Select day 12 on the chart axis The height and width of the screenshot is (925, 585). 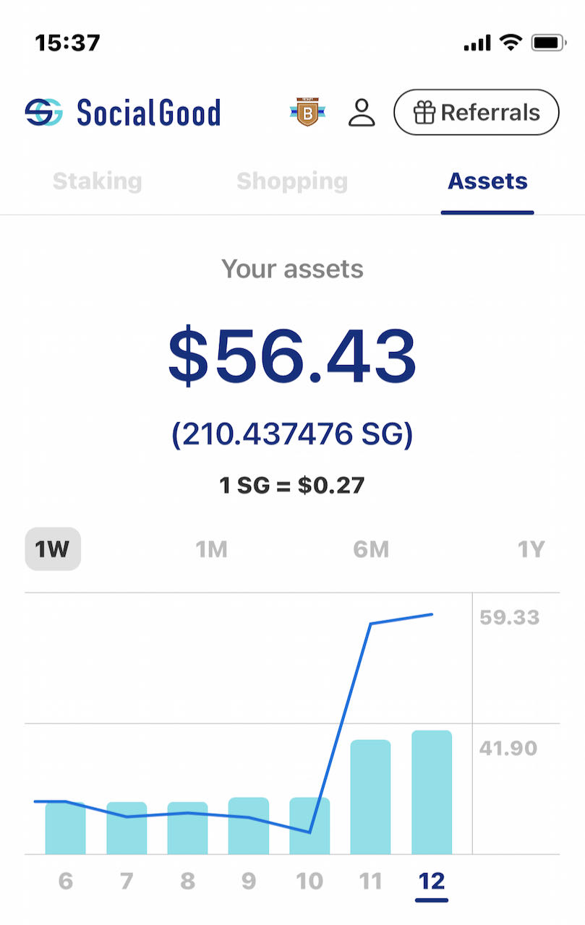point(432,882)
